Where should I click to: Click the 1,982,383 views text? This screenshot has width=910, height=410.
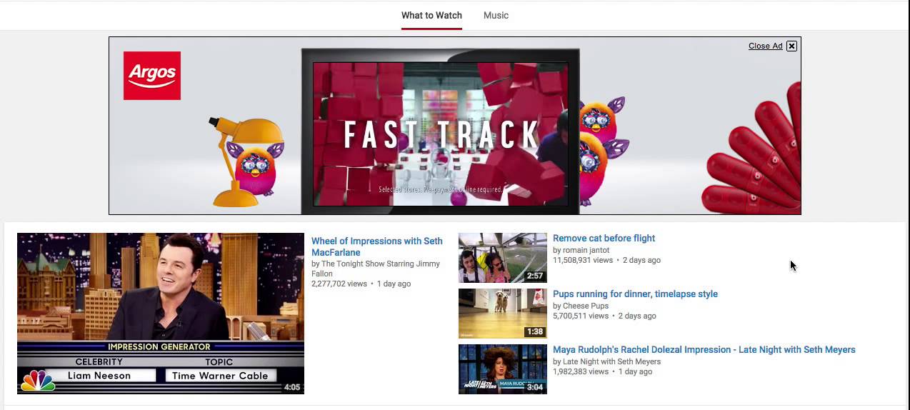click(581, 371)
